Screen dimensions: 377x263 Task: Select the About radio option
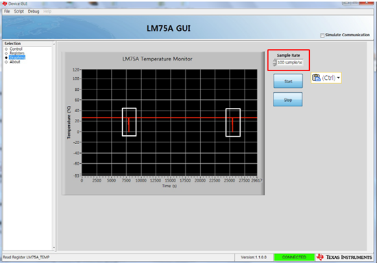(6, 61)
